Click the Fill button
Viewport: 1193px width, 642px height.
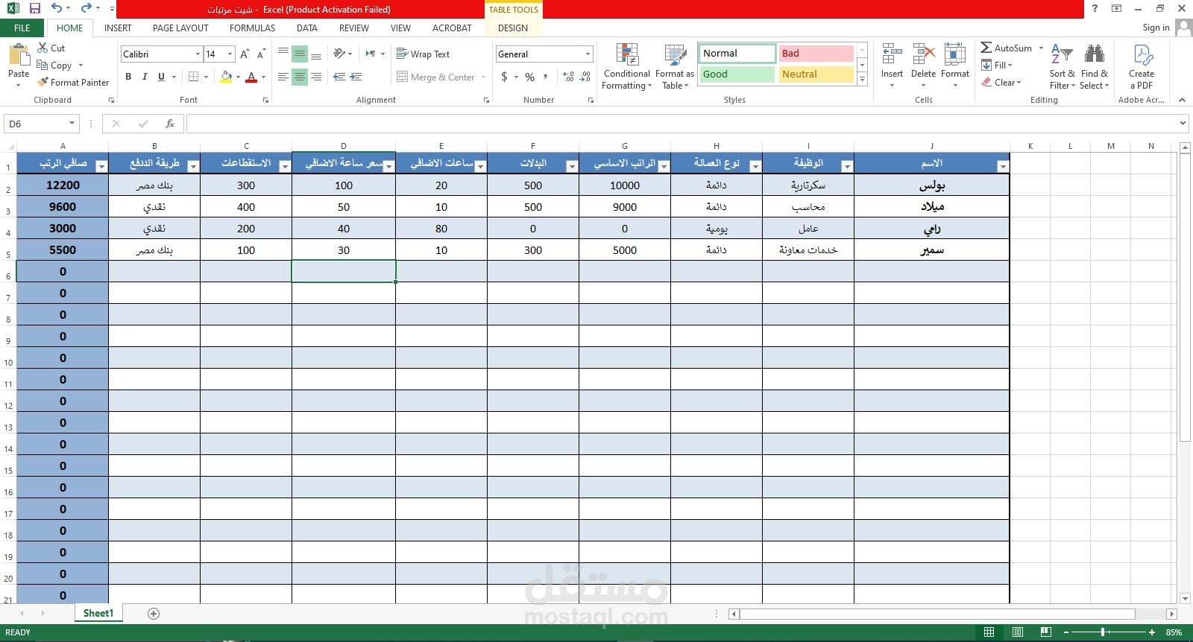pos(997,65)
